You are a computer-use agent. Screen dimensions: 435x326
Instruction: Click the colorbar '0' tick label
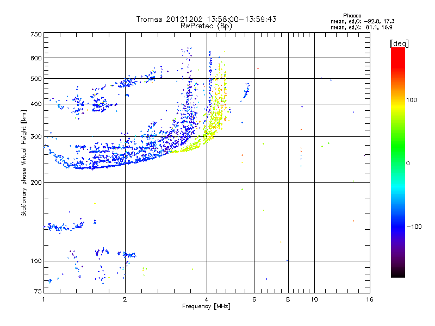(408, 164)
